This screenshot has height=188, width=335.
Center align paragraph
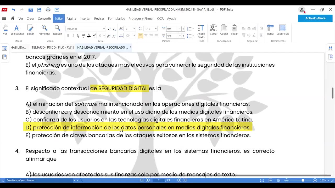pyautogui.click(x=146, y=36)
